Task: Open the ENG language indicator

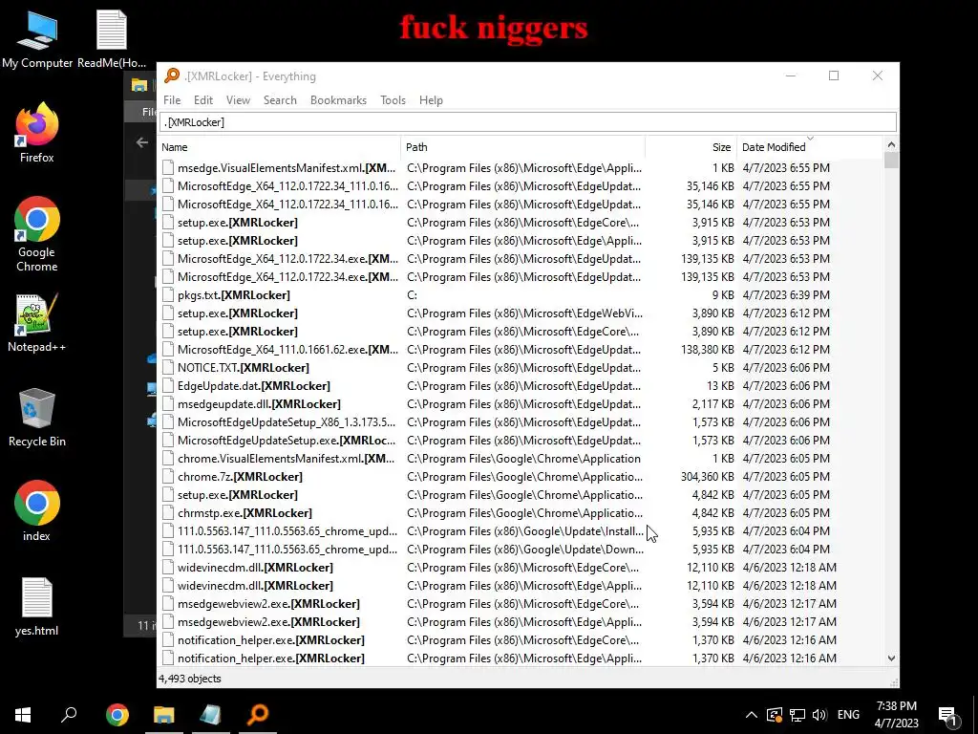Action: pos(848,715)
